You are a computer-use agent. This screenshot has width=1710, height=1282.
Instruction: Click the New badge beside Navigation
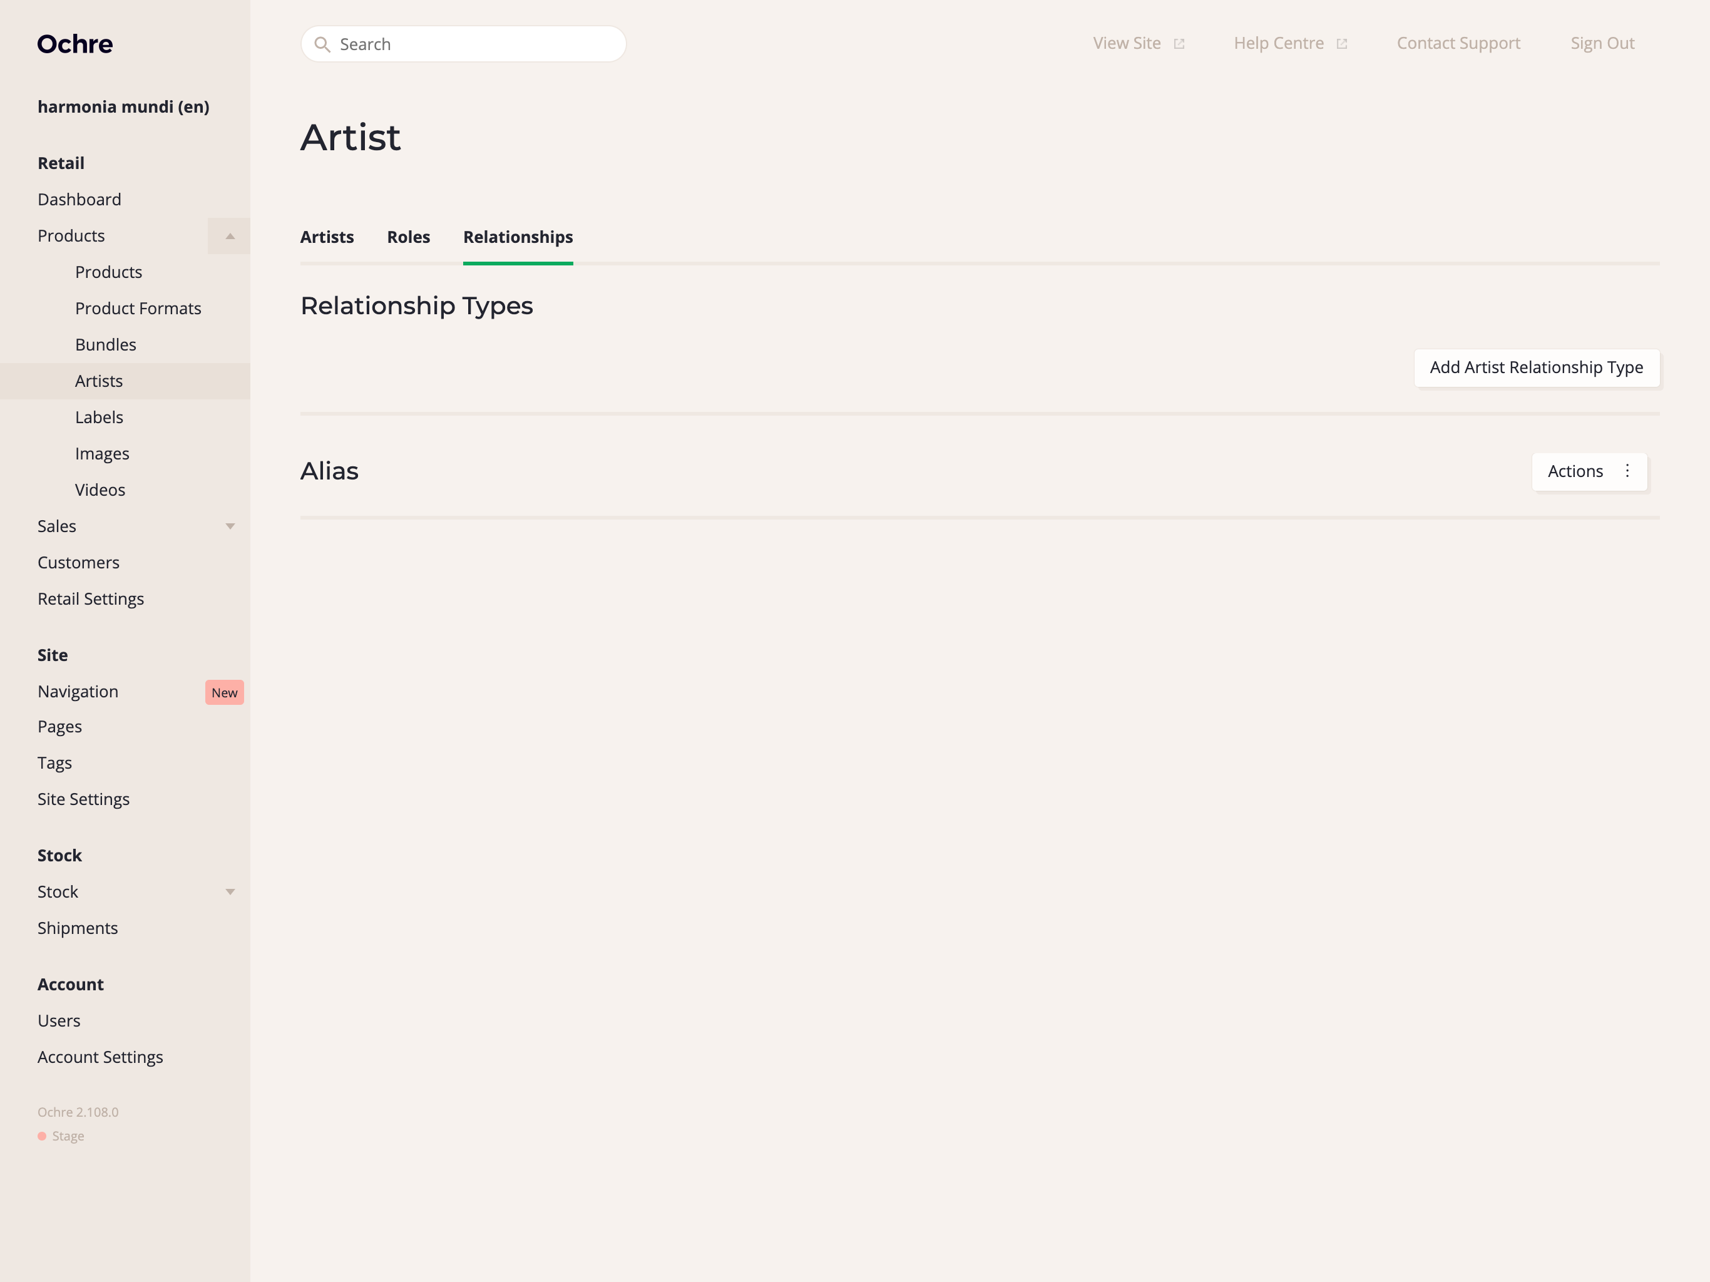point(224,692)
